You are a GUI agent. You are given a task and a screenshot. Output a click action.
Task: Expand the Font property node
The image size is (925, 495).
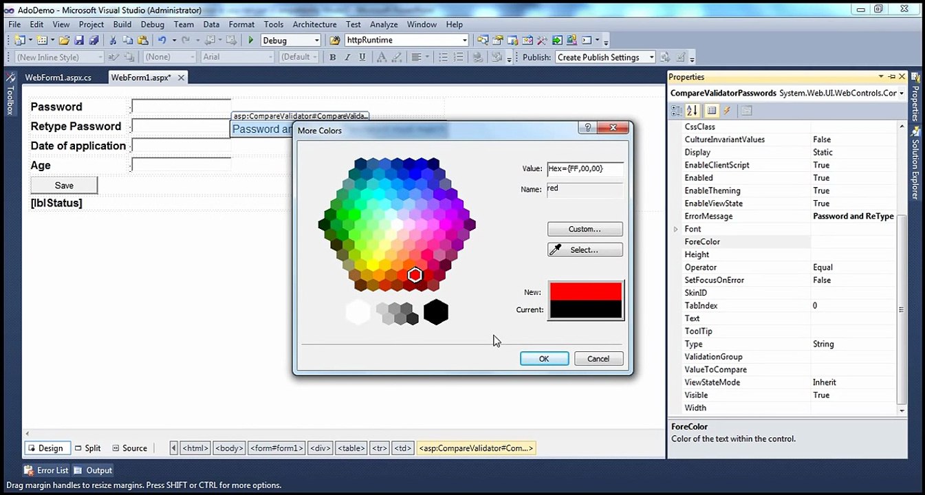[x=675, y=229]
